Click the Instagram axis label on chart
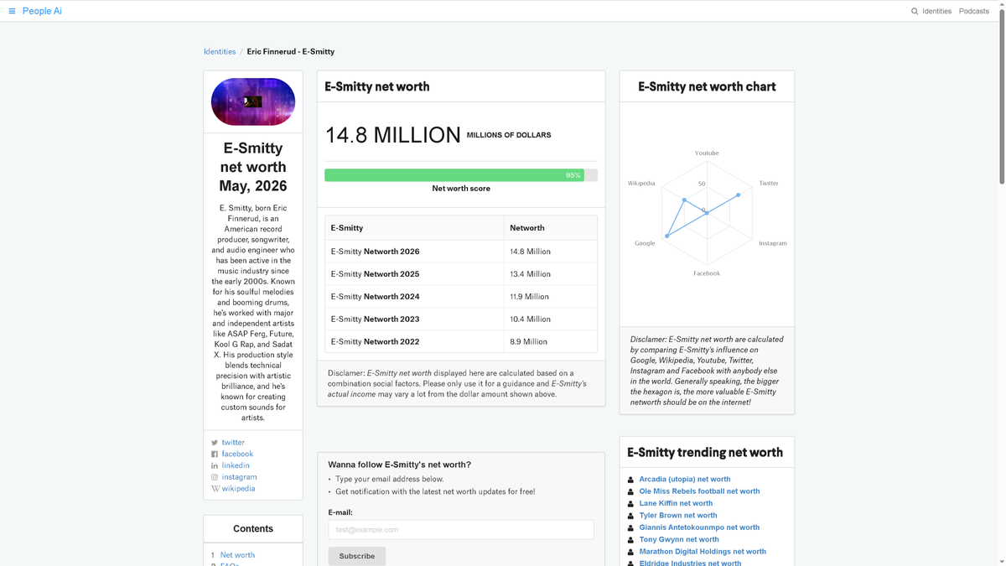 point(773,243)
